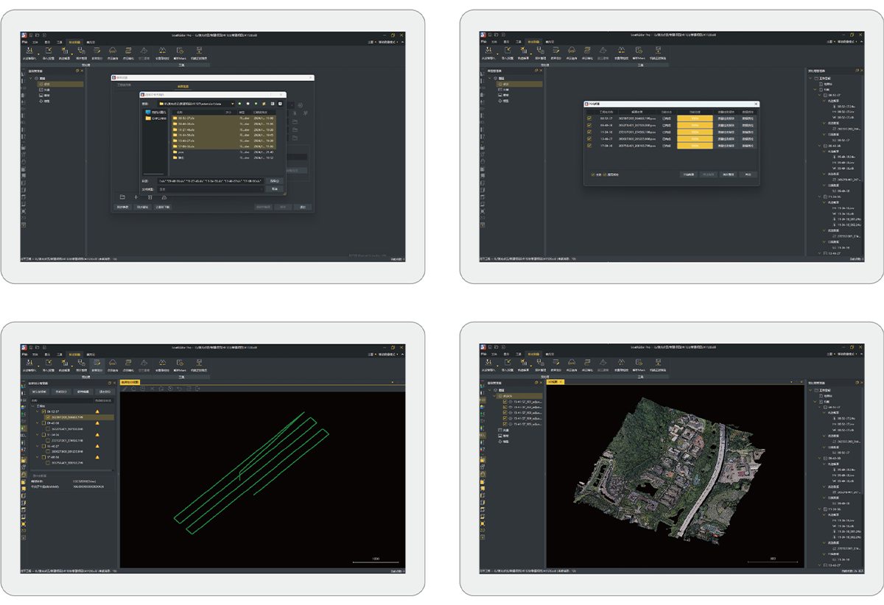Image resolution: width=884 pixels, height=605 pixels.
Task: Switch to the 3D view tab above the point cloud
Action: click(x=552, y=382)
